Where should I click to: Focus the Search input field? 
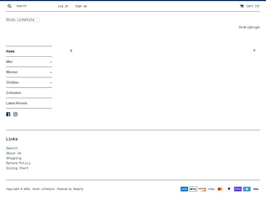coord(34,6)
